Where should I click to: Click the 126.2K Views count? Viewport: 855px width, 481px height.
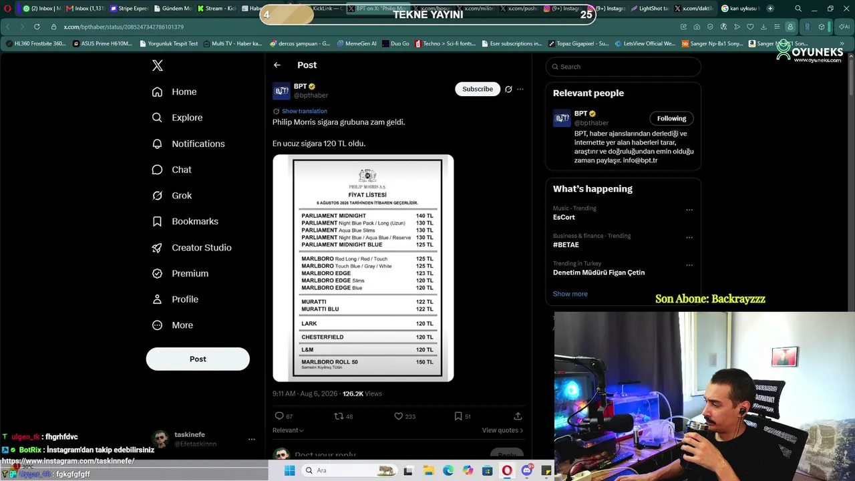(362, 393)
